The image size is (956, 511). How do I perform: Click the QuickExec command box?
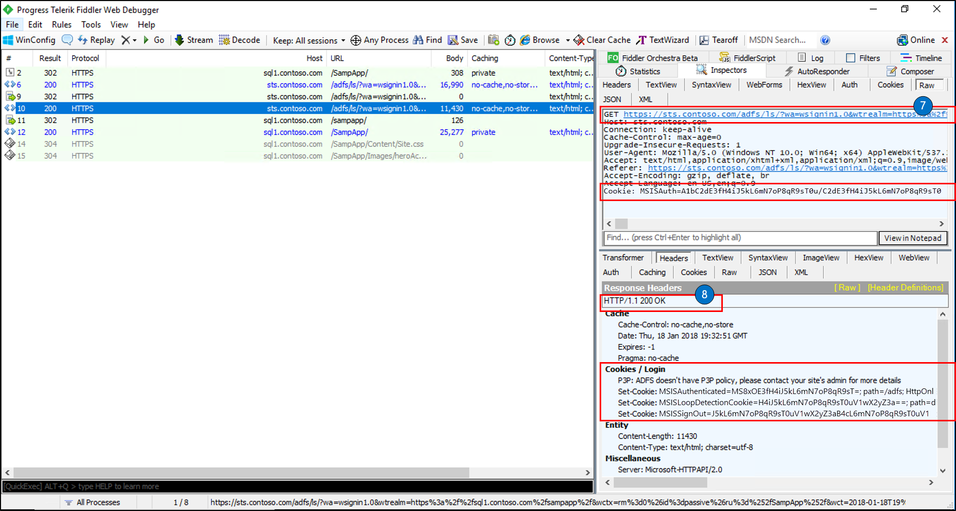[x=298, y=486]
